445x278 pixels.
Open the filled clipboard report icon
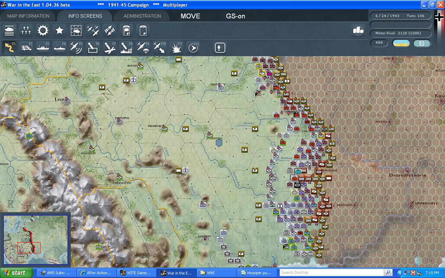coord(126,31)
